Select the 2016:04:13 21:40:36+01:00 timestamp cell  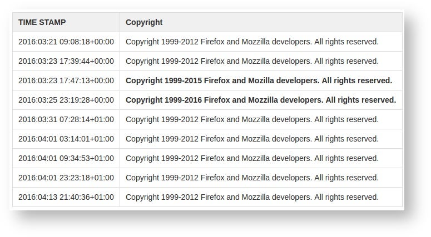click(x=66, y=197)
